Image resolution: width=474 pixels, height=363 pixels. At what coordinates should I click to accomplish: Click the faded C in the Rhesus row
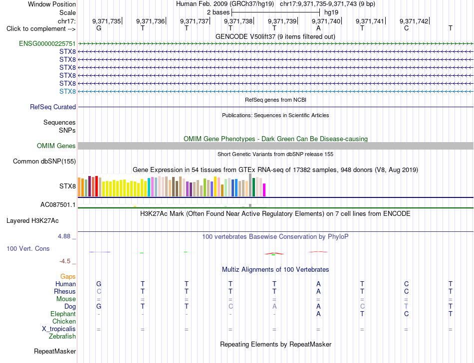(99, 291)
